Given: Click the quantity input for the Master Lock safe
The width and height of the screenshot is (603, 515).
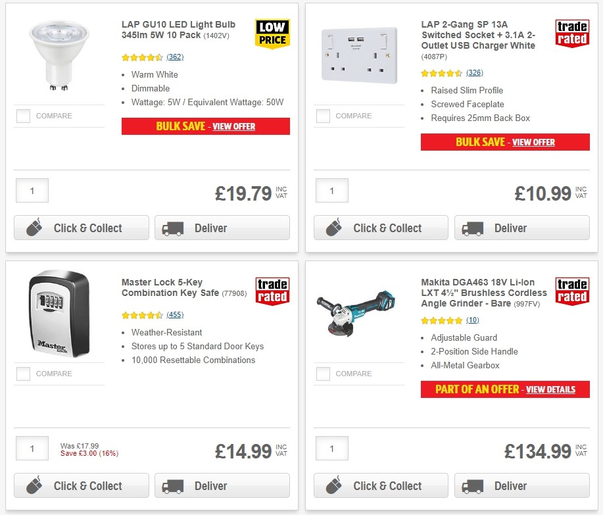Looking at the screenshot, I should tap(32, 449).
